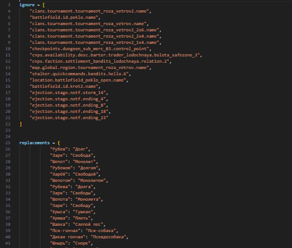This screenshot has width=292, height=248.
Task: Click the string ending in roza_vetrov2_2x4.name
Action: pyautogui.click(x=94, y=36)
